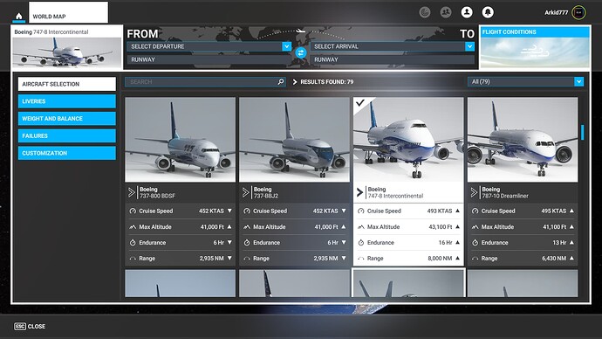Click the aircraft list scrollbar handle

[583, 132]
